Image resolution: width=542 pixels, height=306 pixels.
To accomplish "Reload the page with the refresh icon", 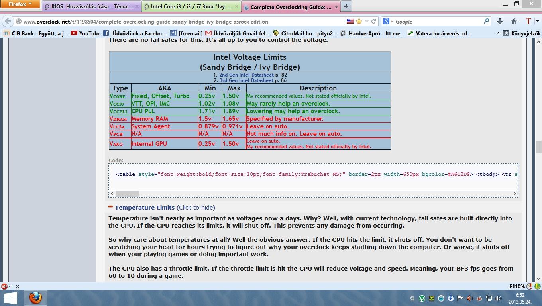I will (373, 21).
